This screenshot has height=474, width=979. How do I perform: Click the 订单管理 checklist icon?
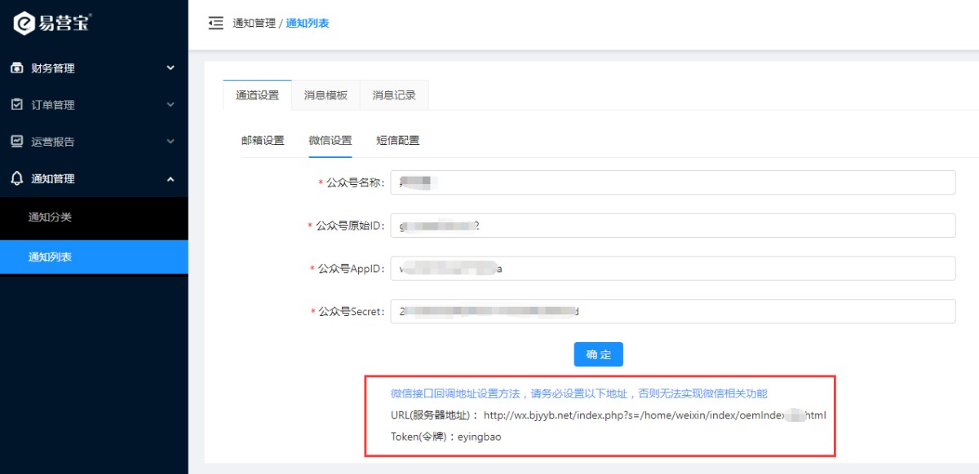coord(16,105)
